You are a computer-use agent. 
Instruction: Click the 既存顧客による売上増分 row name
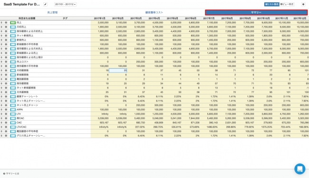(29, 57)
